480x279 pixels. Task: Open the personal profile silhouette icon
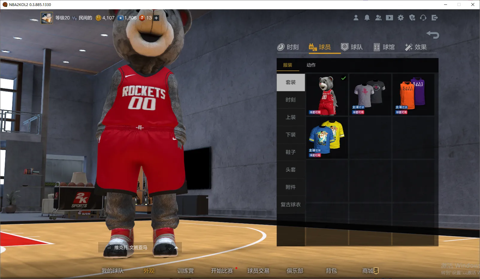(x=356, y=18)
